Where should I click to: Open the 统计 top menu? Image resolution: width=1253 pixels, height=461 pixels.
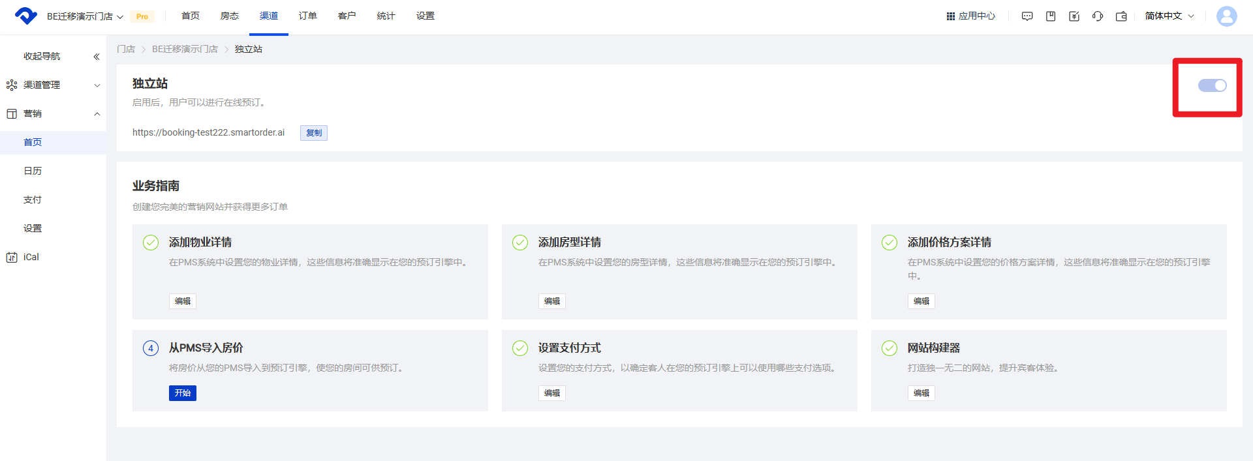(x=386, y=16)
